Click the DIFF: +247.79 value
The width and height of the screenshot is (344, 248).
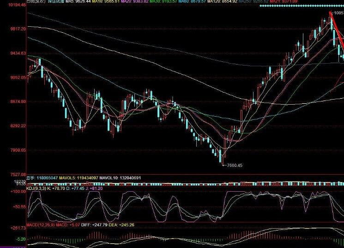pyautogui.click(x=94, y=225)
